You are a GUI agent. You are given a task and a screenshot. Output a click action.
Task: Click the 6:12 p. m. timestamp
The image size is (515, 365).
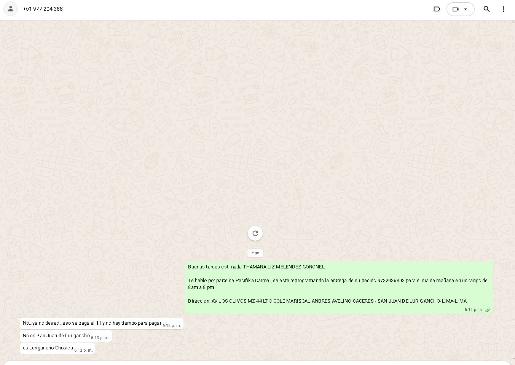coord(172,325)
